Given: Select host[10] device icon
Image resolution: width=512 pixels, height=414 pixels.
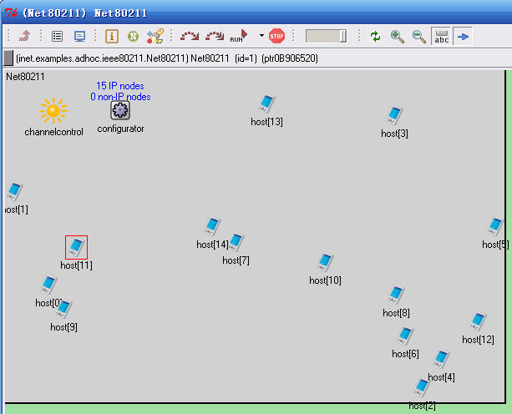Looking at the screenshot, I should [325, 262].
